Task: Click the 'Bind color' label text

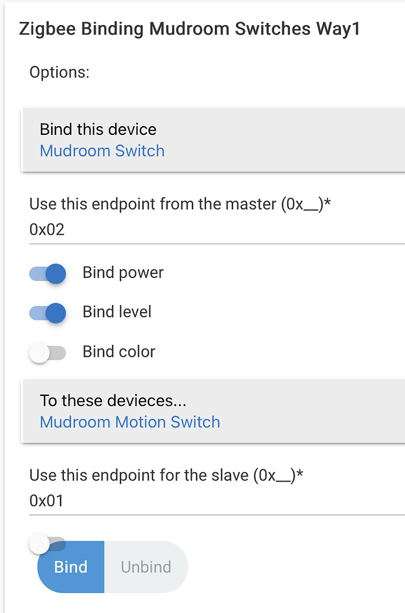Action: point(119,352)
